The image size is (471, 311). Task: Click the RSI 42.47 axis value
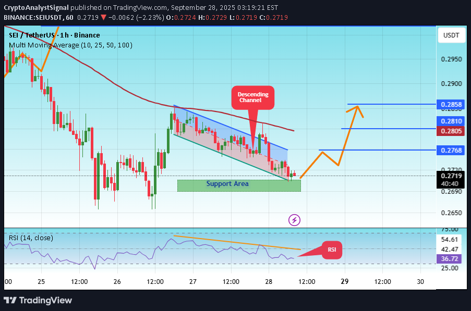point(450,249)
